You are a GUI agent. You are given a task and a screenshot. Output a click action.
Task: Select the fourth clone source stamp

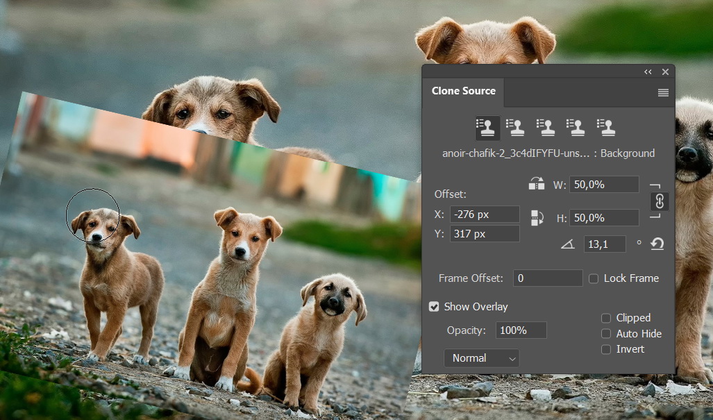(x=576, y=127)
